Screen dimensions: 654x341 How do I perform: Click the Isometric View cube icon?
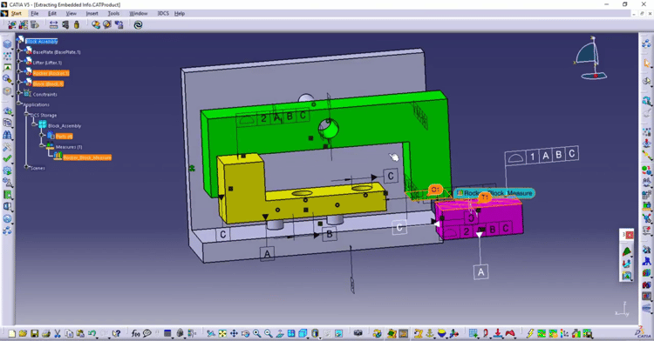click(x=303, y=333)
